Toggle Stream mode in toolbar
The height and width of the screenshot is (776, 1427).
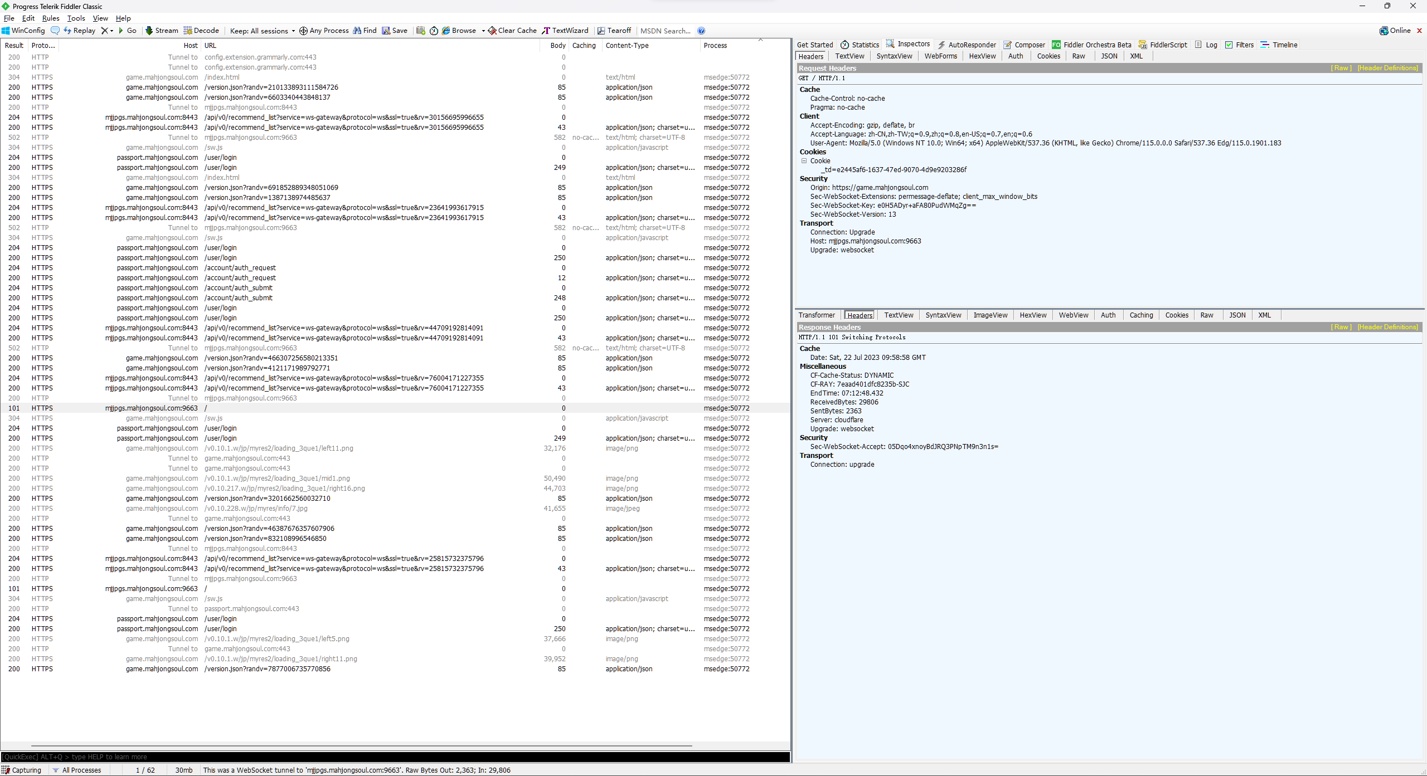162,31
